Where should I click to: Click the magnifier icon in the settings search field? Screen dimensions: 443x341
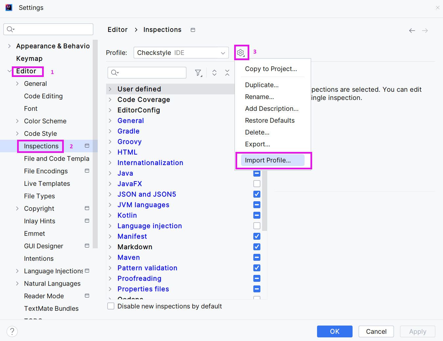click(x=10, y=29)
